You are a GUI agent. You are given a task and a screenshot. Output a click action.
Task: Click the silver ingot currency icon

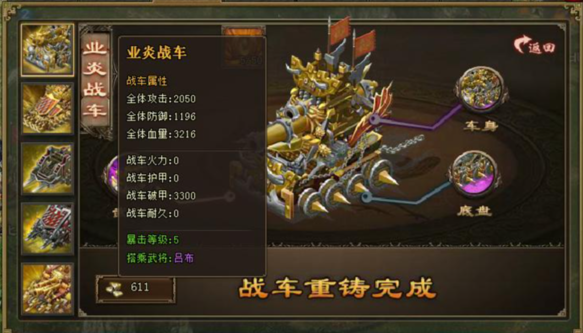pyautogui.click(x=113, y=288)
